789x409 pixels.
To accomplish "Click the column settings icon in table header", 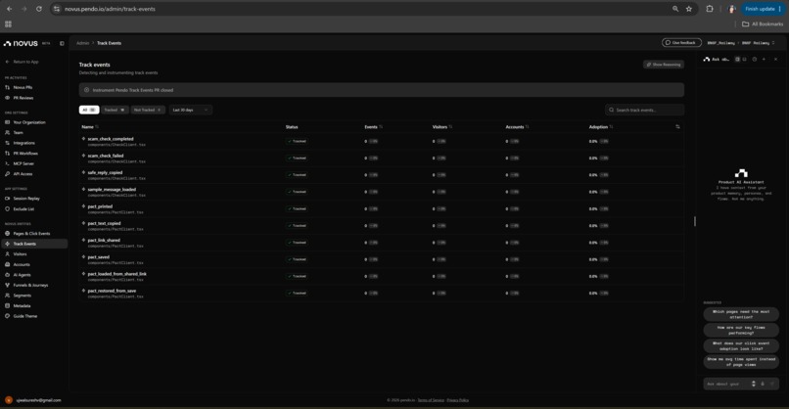I will tap(677, 127).
